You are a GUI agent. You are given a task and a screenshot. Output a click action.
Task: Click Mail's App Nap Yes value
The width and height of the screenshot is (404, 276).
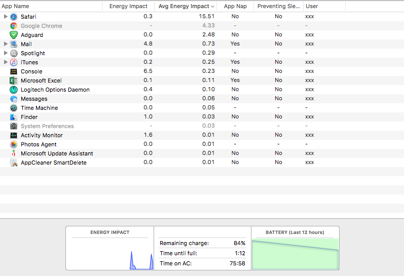(x=235, y=44)
